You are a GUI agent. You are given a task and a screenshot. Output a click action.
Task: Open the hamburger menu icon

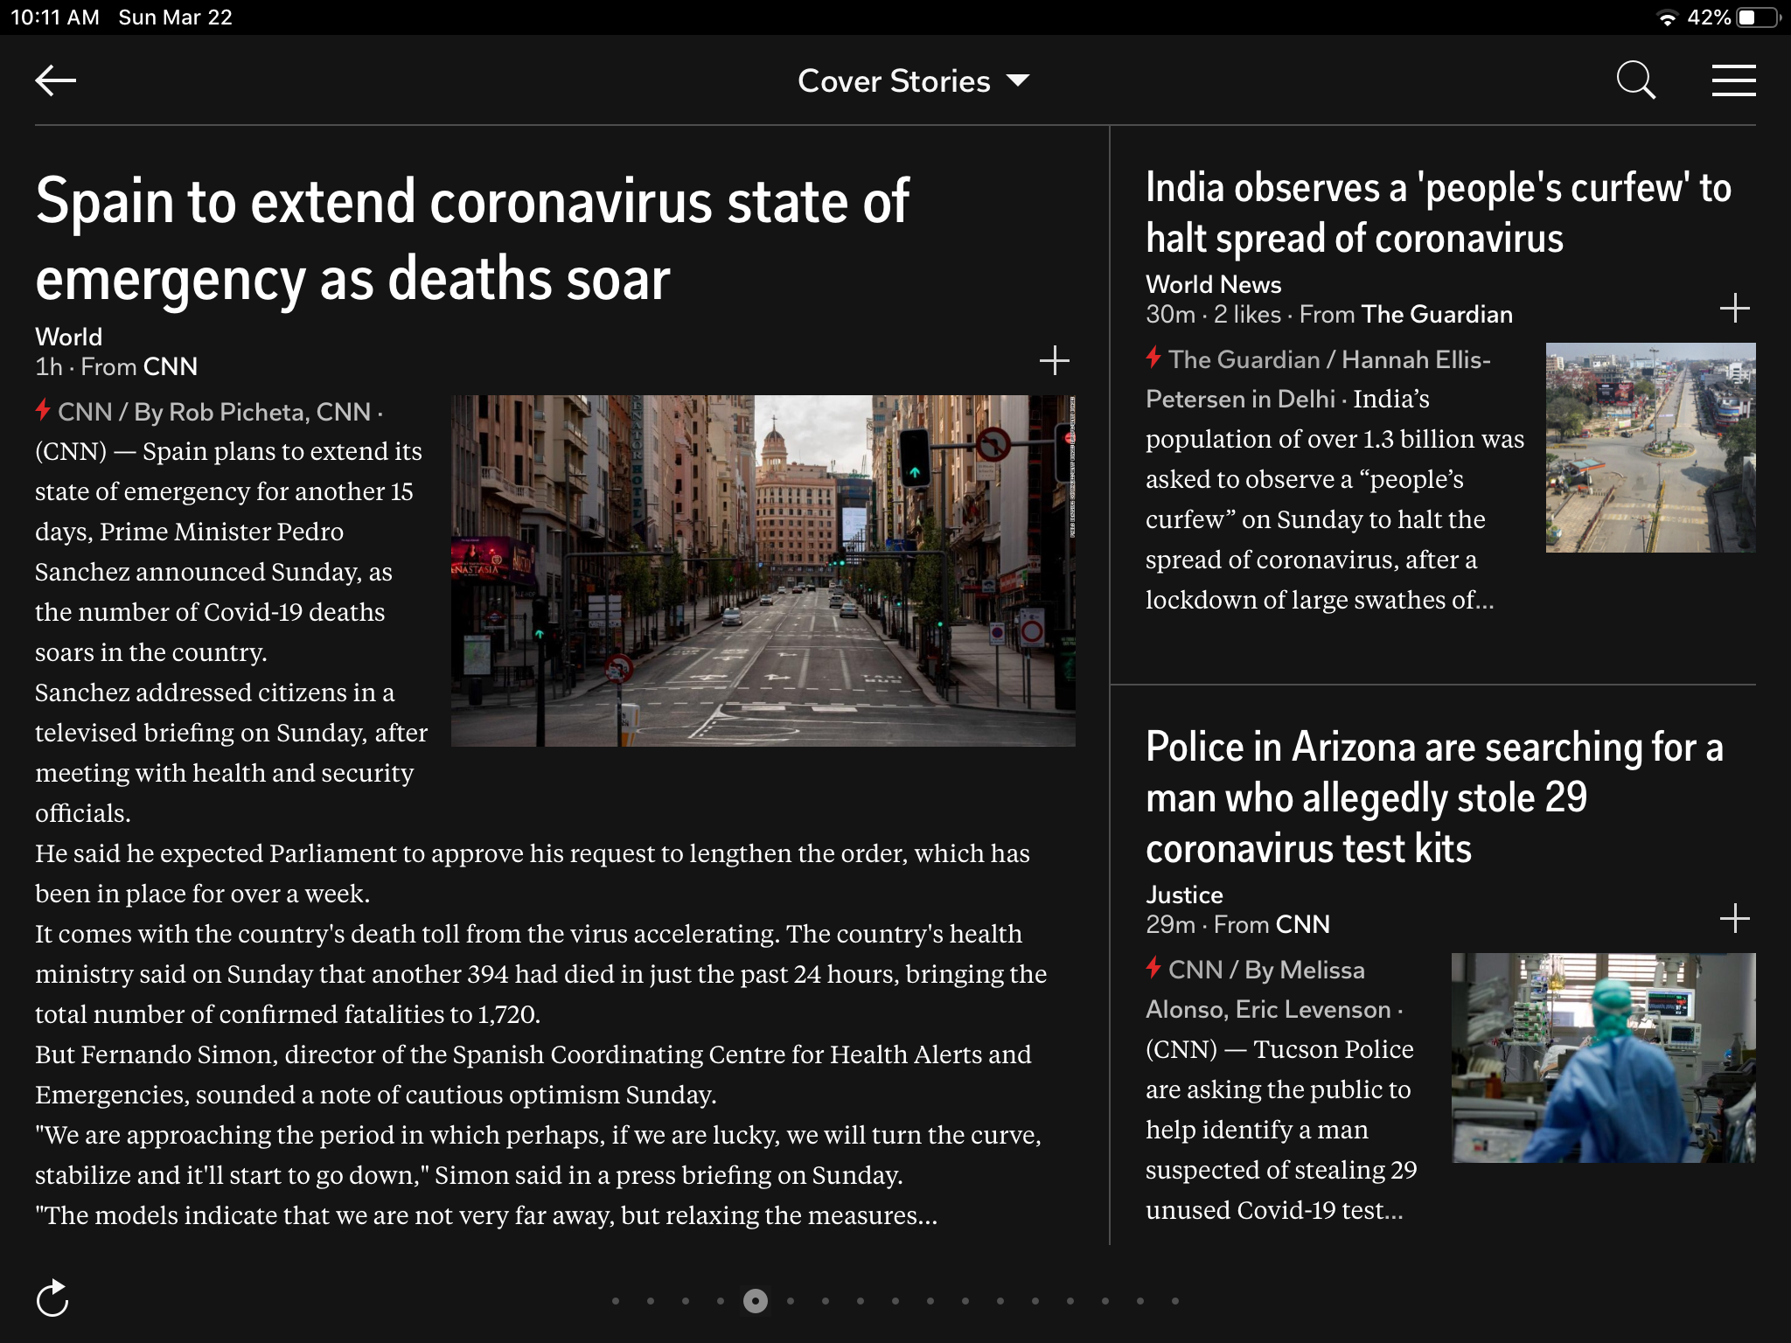[x=1733, y=80]
